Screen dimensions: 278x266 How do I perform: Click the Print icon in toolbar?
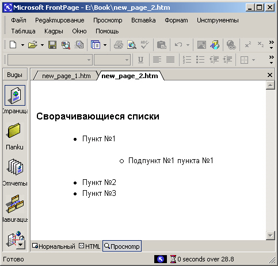coord(119,45)
